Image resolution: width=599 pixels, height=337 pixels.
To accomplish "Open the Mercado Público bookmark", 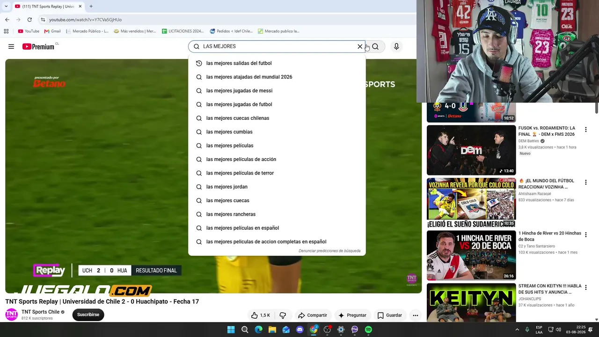I will point(88,31).
